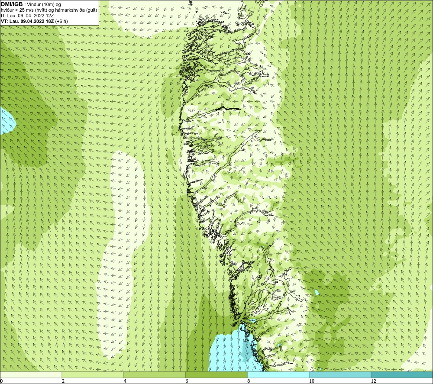Viewport: 433px width, 384px height.
Task: Click the 4-6 m/s green legend swatch
Action: click(x=155, y=374)
